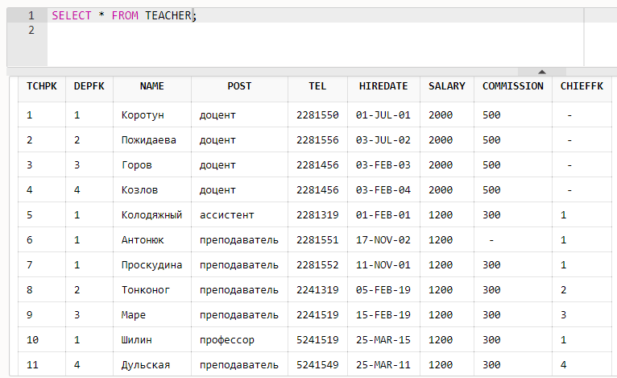The height and width of the screenshot is (378, 617).
Task: Select the name cell Антонюк
Action: (143, 240)
